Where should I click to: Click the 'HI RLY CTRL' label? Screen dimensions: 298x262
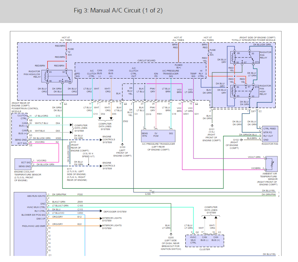[x=201, y=73]
